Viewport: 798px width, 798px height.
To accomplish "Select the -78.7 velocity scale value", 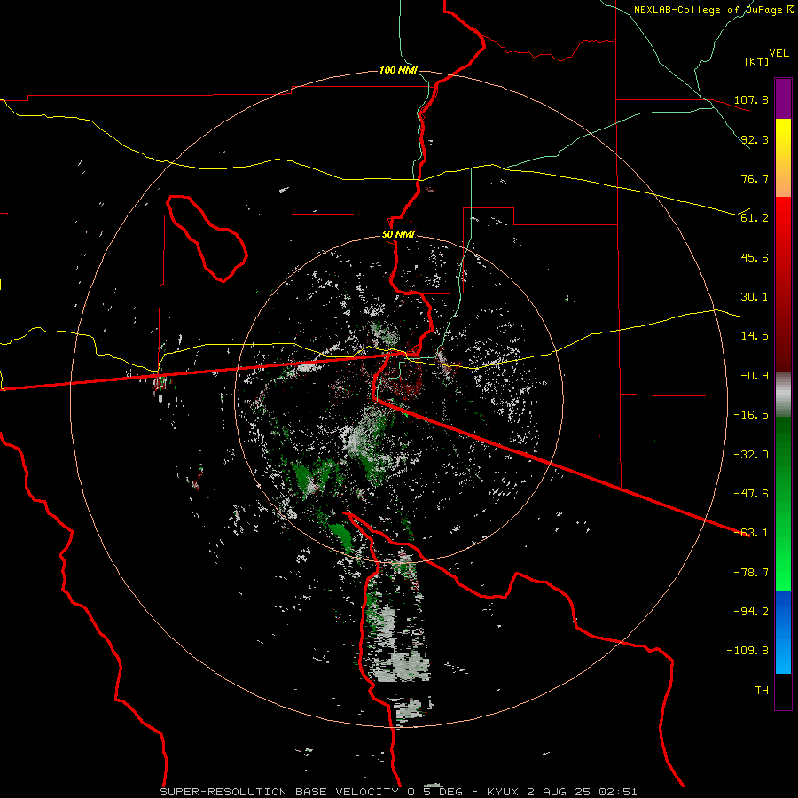I will (x=751, y=573).
